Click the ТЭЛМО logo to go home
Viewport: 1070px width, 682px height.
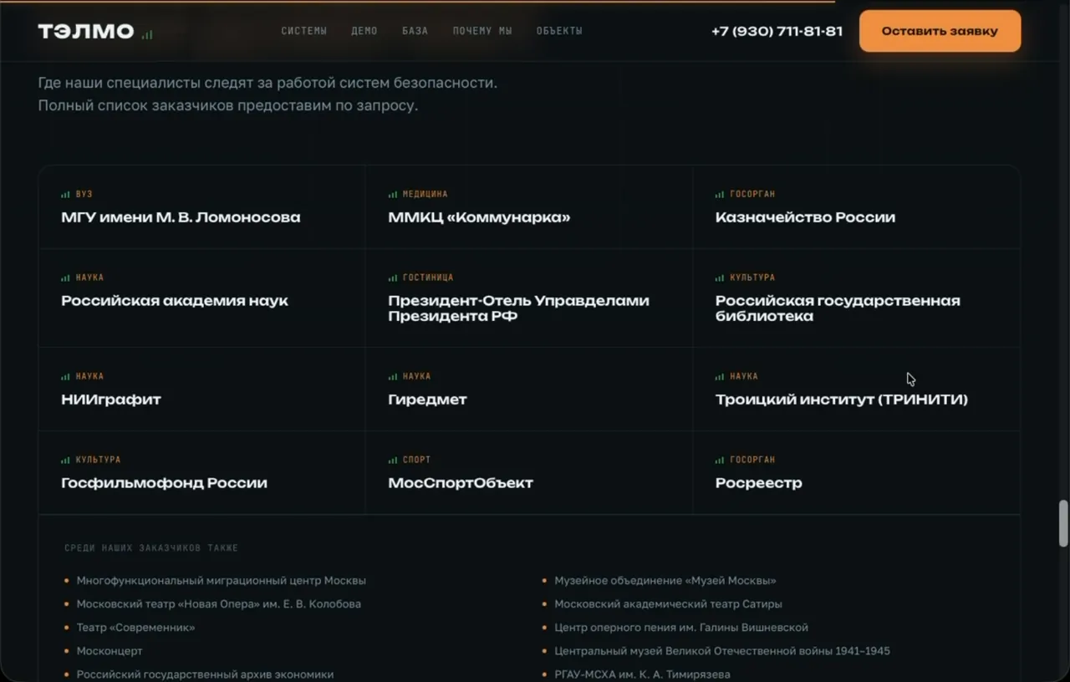point(86,32)
